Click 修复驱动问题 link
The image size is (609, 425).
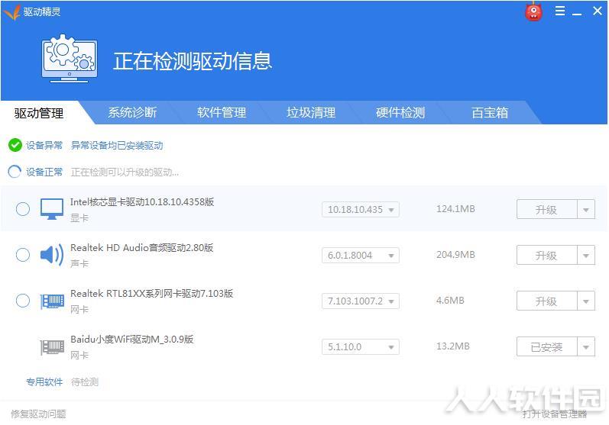38,414
